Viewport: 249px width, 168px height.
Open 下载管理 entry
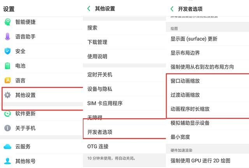pyautogui.click(x=97, y=42)
